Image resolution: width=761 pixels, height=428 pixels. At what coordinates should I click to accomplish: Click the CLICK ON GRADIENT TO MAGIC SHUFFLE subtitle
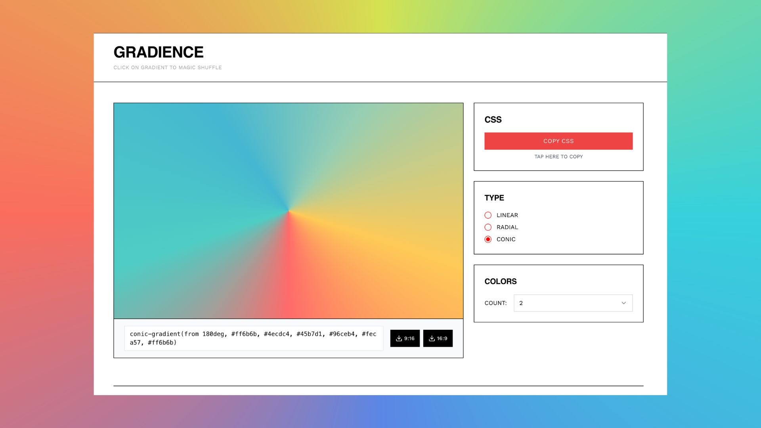167,67
